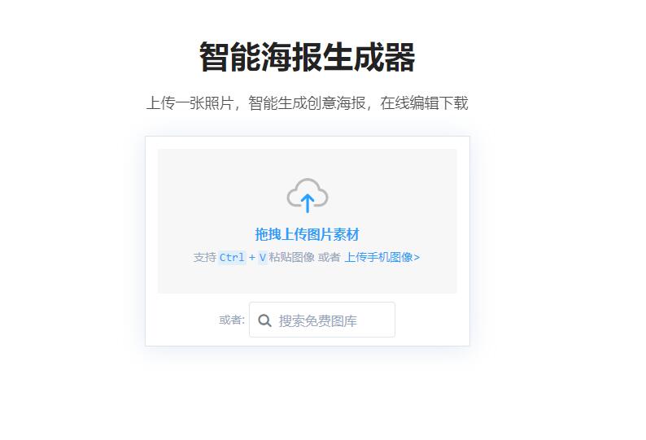Click the 拖拽上传图片素材 upload text
This screenshot has height=440, width=646.
point(308,234)
